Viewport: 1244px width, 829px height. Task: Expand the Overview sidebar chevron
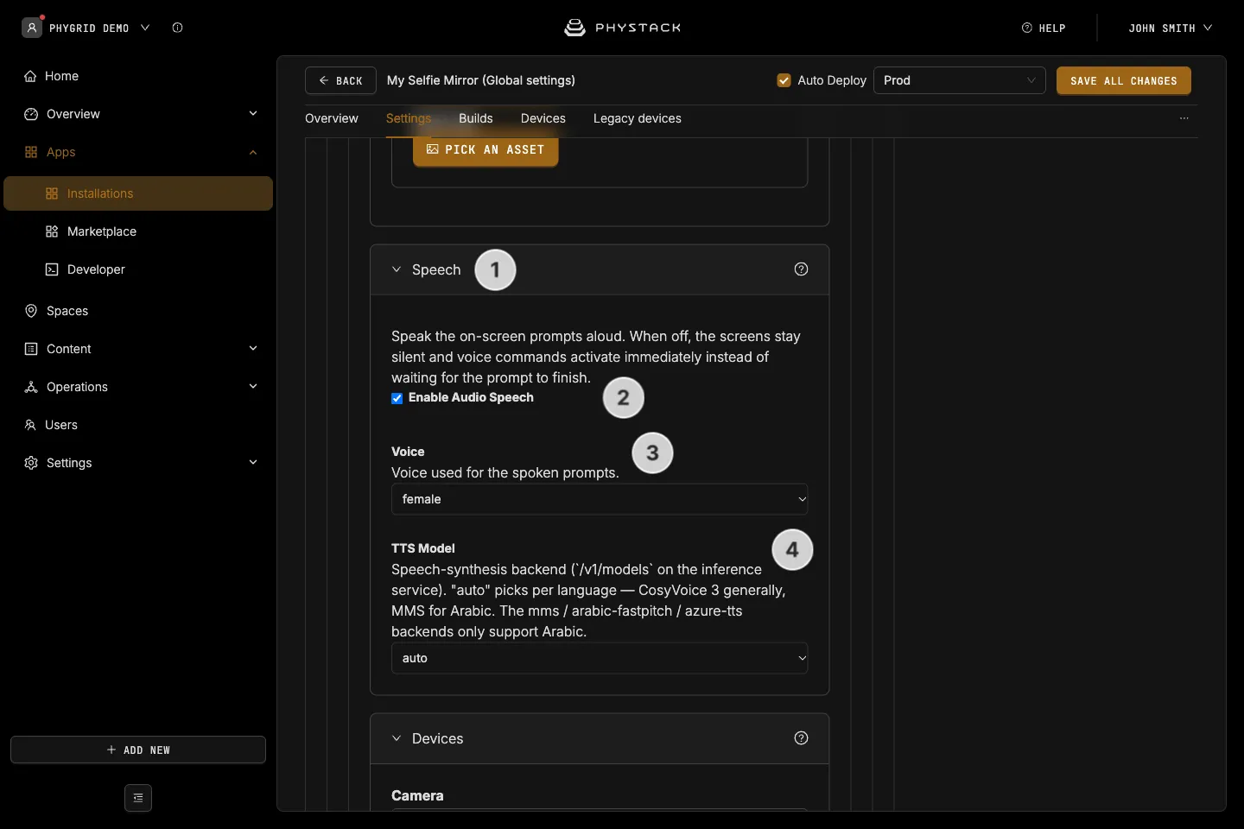point(253,114)
